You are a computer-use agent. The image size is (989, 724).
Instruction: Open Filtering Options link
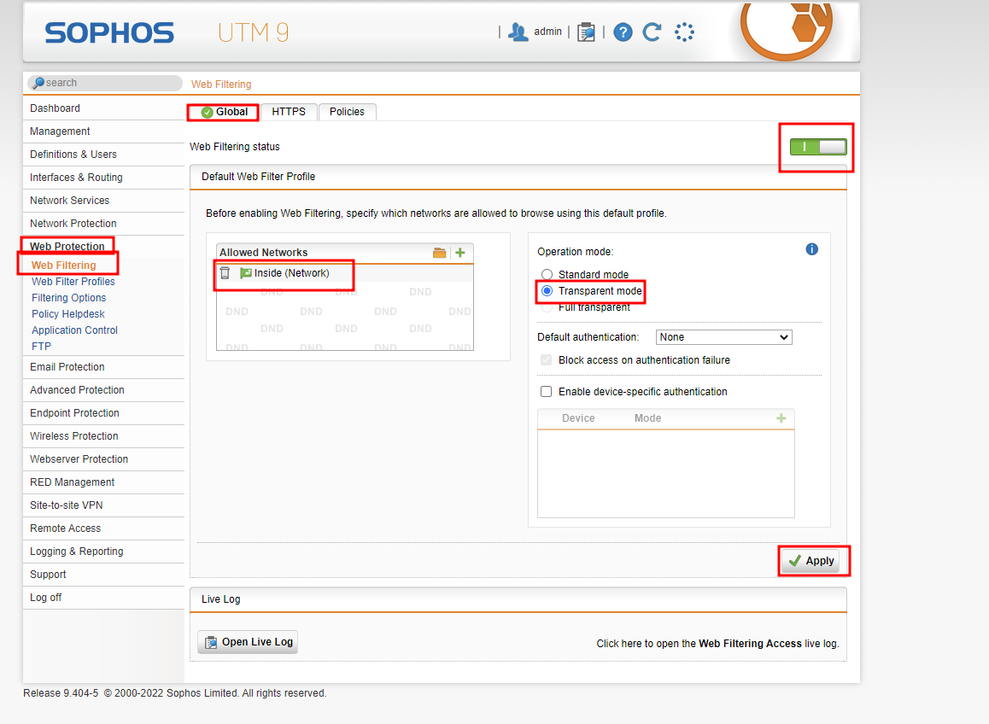tap(68, 298)
